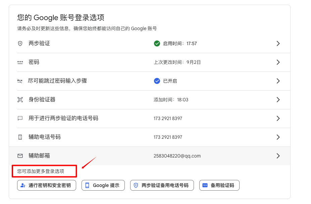Viewport: 311px width, 204px height.
Task: Click the email 2583048220@qq.com
Action: point(177,156)
